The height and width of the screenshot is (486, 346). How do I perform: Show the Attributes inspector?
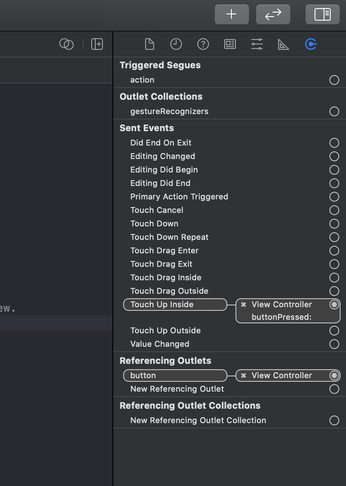click(x=257, y=44)
